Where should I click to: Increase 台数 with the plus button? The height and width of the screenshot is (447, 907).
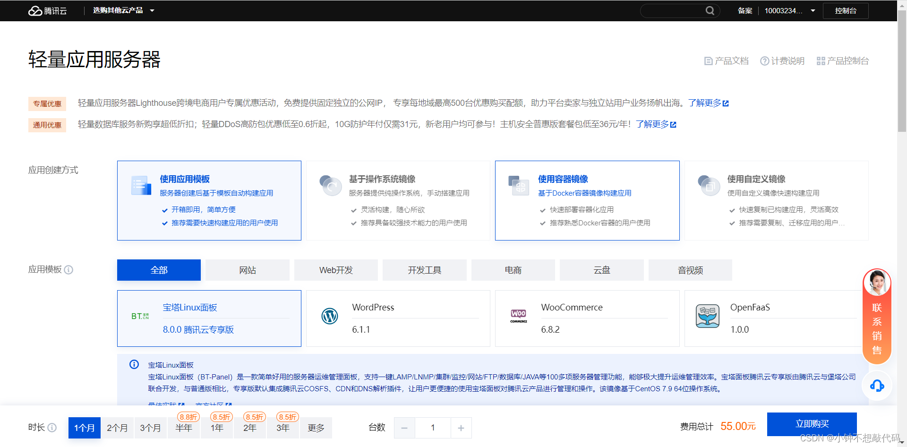coord(461,428)
